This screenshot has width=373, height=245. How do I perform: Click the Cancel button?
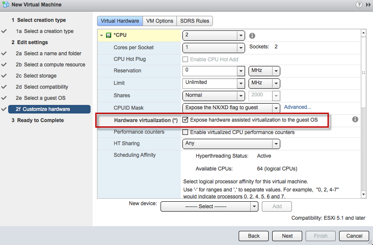pyautogui.click(x=354, y=236)
